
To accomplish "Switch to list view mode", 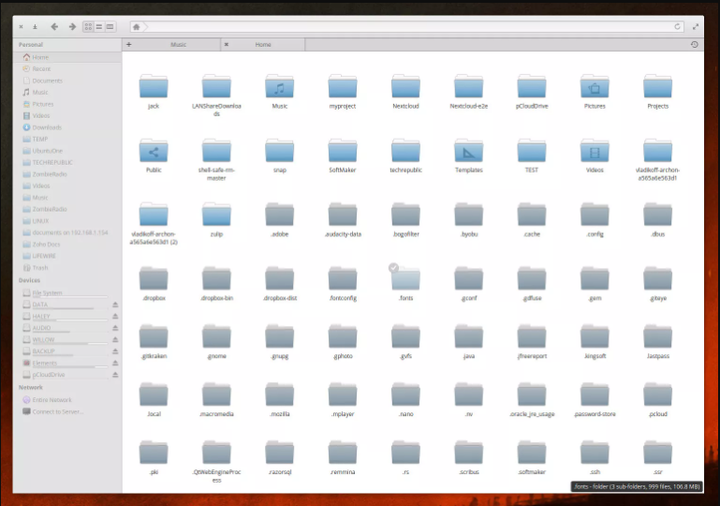I will (x=99, y=26).
